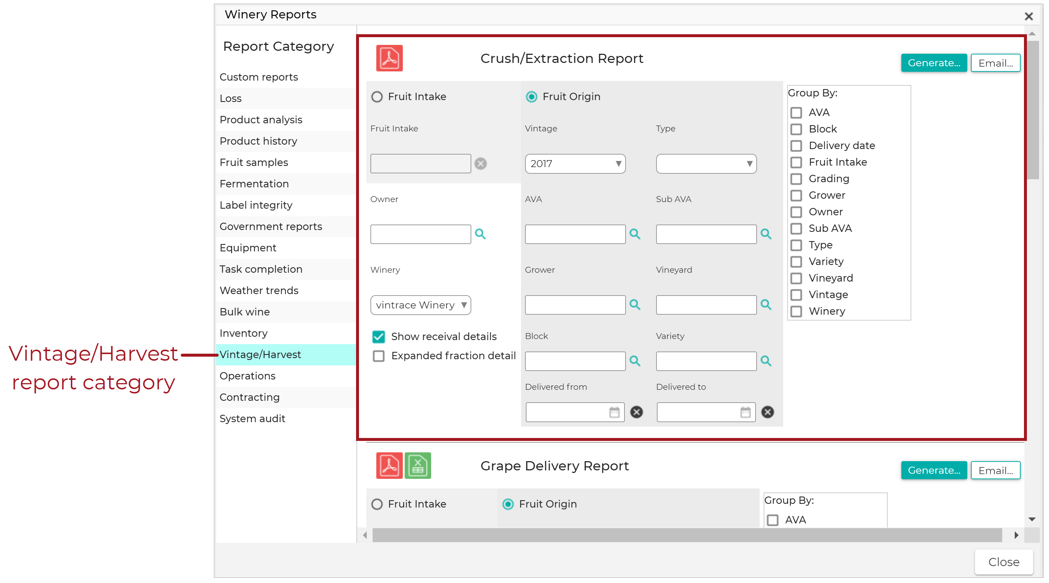Screen dimensions: 1049x583
Task: Select System audit category
Action: click(285, 418)
